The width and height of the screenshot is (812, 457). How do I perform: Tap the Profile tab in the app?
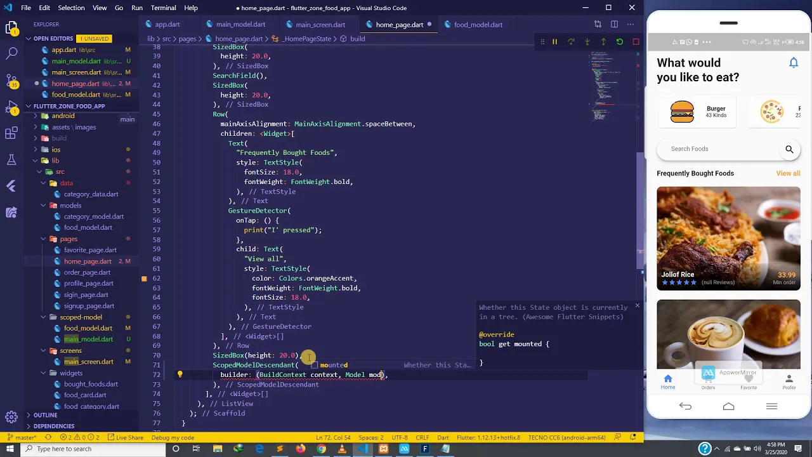[789, 381]
